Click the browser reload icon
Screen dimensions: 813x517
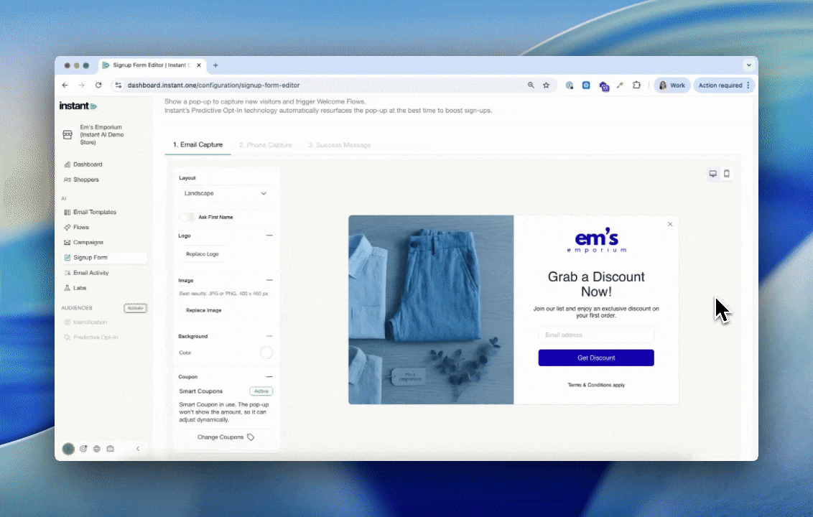click(98, 85)
